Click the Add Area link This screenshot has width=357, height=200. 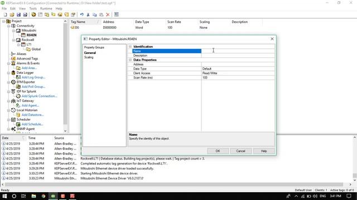pyautogui.click(x=29, y=68)
